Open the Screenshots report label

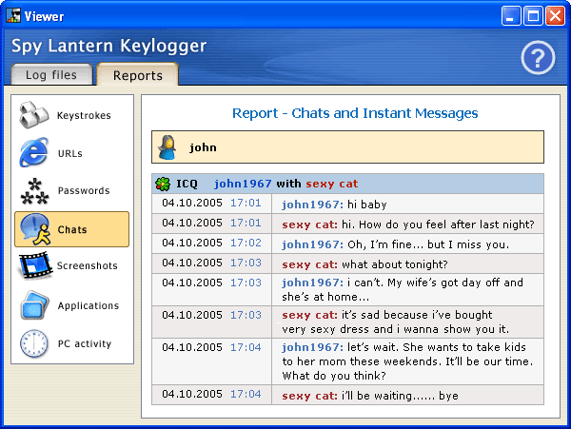(87, 265)
